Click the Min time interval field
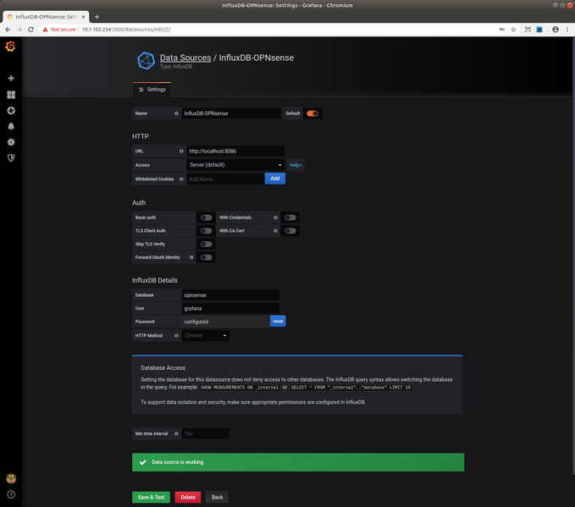This screenshot has width=575, height=507. click(205, 433)
